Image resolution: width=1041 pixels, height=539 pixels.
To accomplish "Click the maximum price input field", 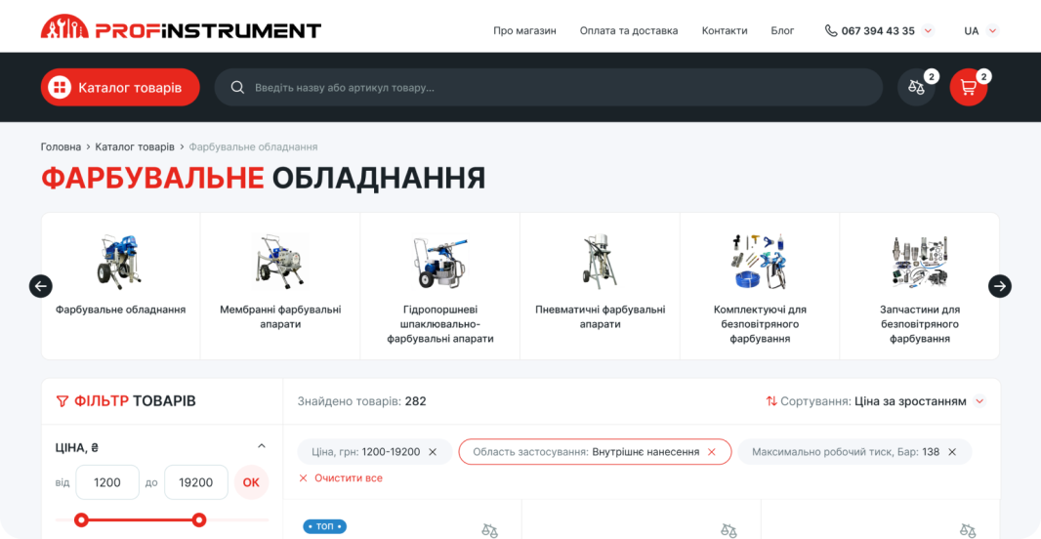I will [195, 482].
